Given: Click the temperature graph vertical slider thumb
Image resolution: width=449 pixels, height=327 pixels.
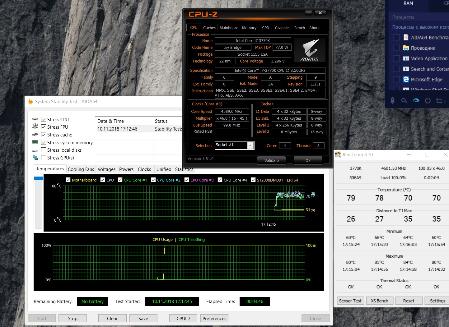Looking at the screenshot, I should (39, 178).
